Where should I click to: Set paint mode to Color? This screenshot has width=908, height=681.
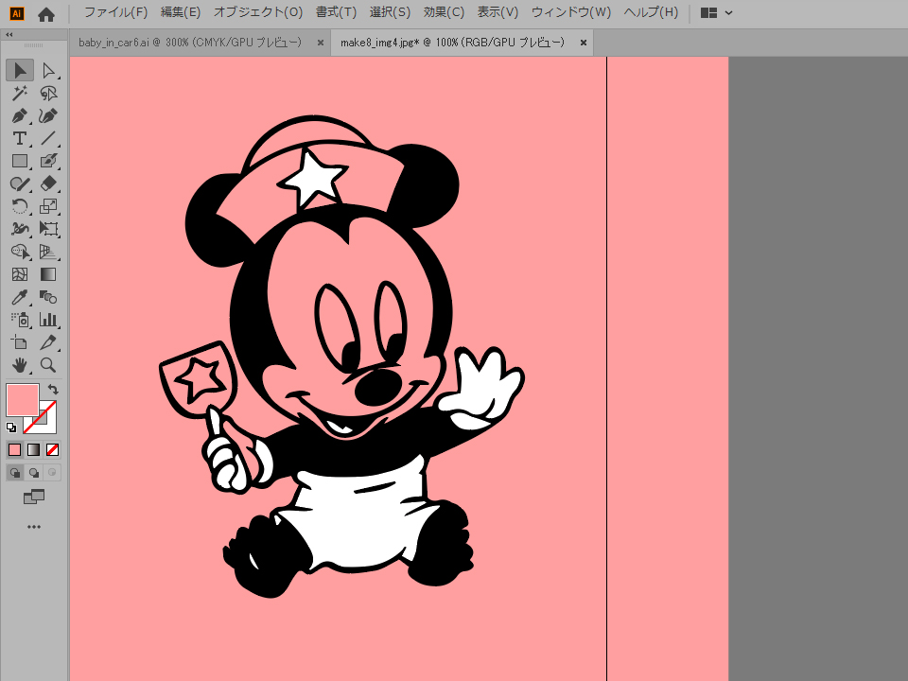(15, 449)
